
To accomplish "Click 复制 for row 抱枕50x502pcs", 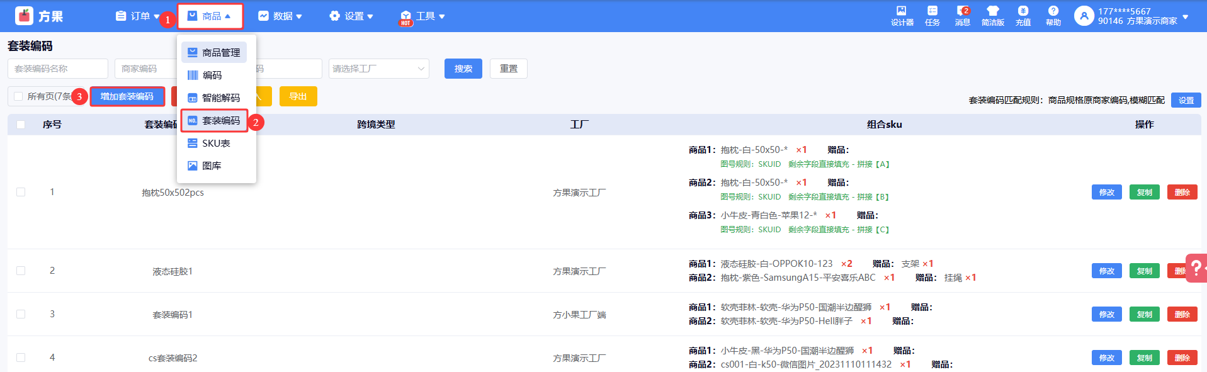I will [x=1145, y=192].
